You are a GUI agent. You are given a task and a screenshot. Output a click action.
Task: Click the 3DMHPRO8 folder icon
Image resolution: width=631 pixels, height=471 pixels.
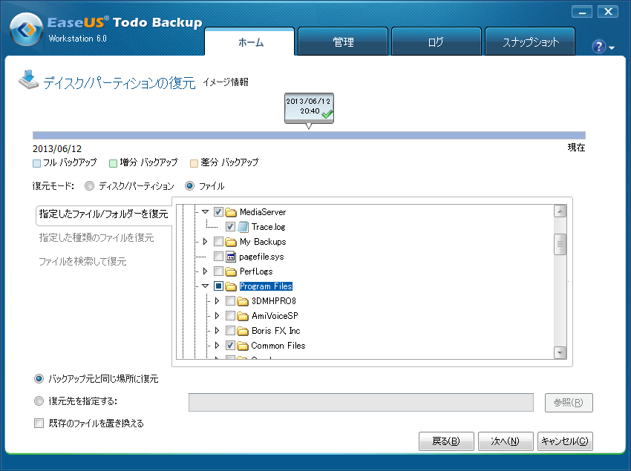243,301
